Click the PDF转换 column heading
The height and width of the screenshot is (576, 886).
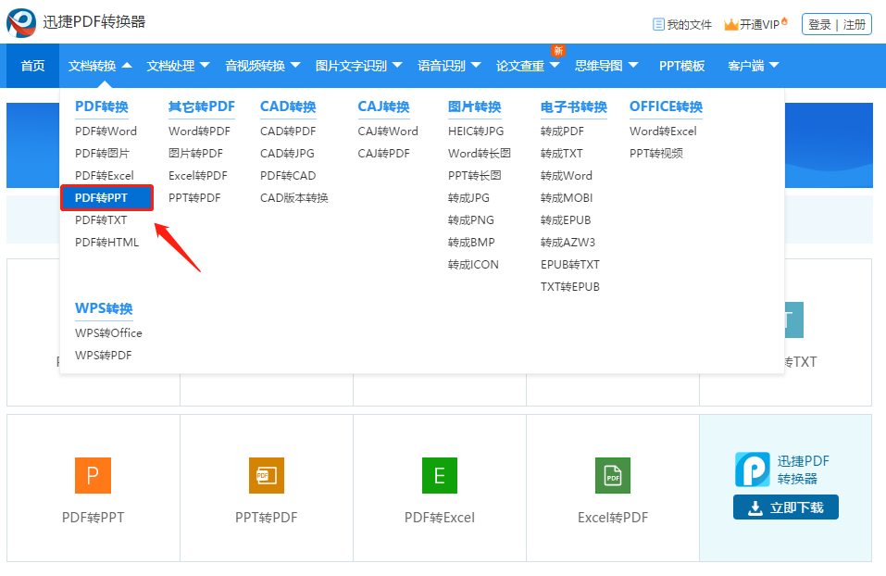102,106
